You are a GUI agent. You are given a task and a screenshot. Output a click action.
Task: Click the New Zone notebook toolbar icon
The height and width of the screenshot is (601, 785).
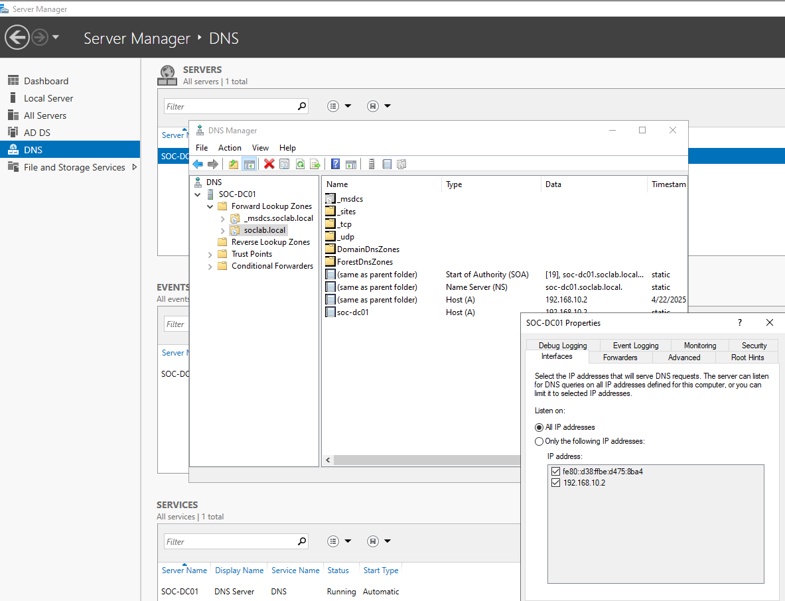pyautogui.click(x=386, y=164)
